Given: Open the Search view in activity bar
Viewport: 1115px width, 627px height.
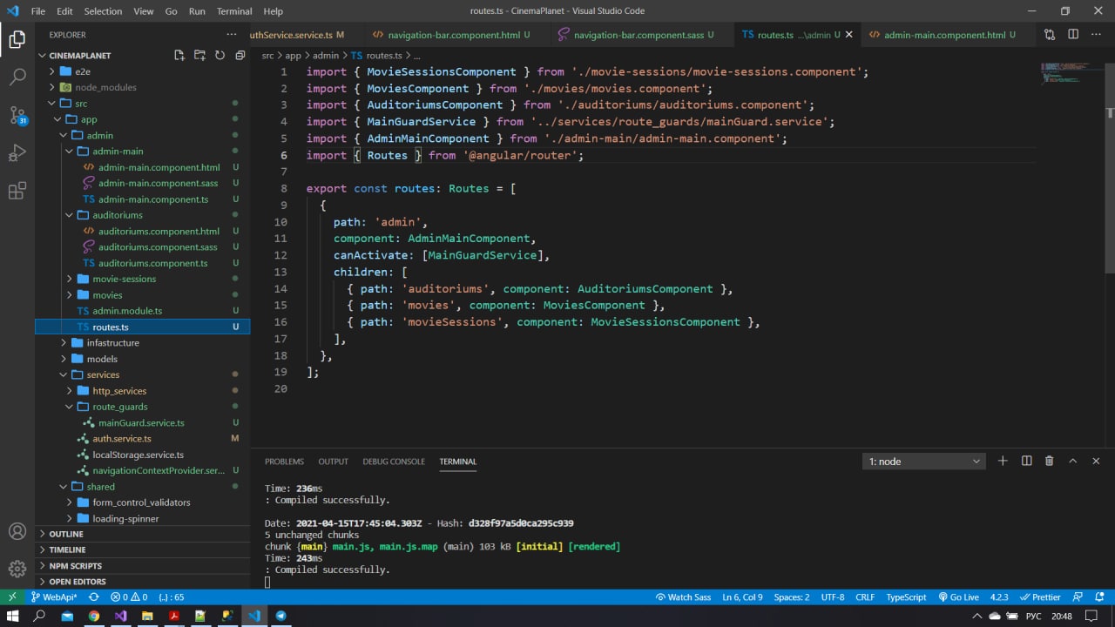Looking at the screenshot, I should pyautogui.click(x=17, y=77).
